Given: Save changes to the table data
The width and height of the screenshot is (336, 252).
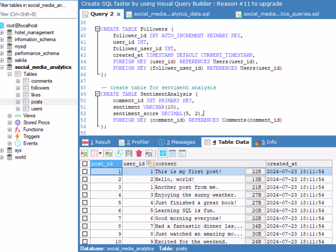Looking at the screenshot, I should pos(129,153).
